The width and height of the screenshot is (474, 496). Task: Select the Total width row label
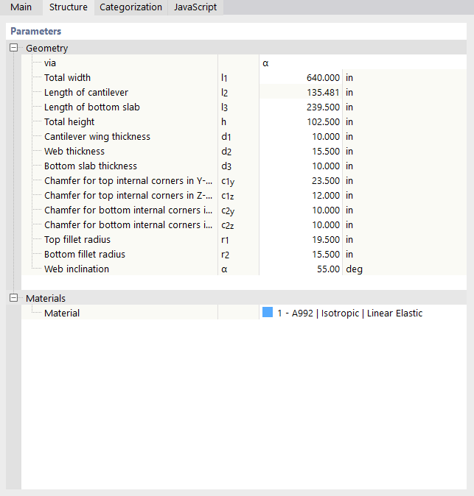(x=67, y=77)
